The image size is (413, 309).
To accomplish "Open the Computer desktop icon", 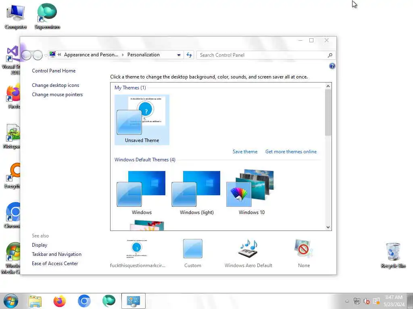I will click(x=16, y=16).
